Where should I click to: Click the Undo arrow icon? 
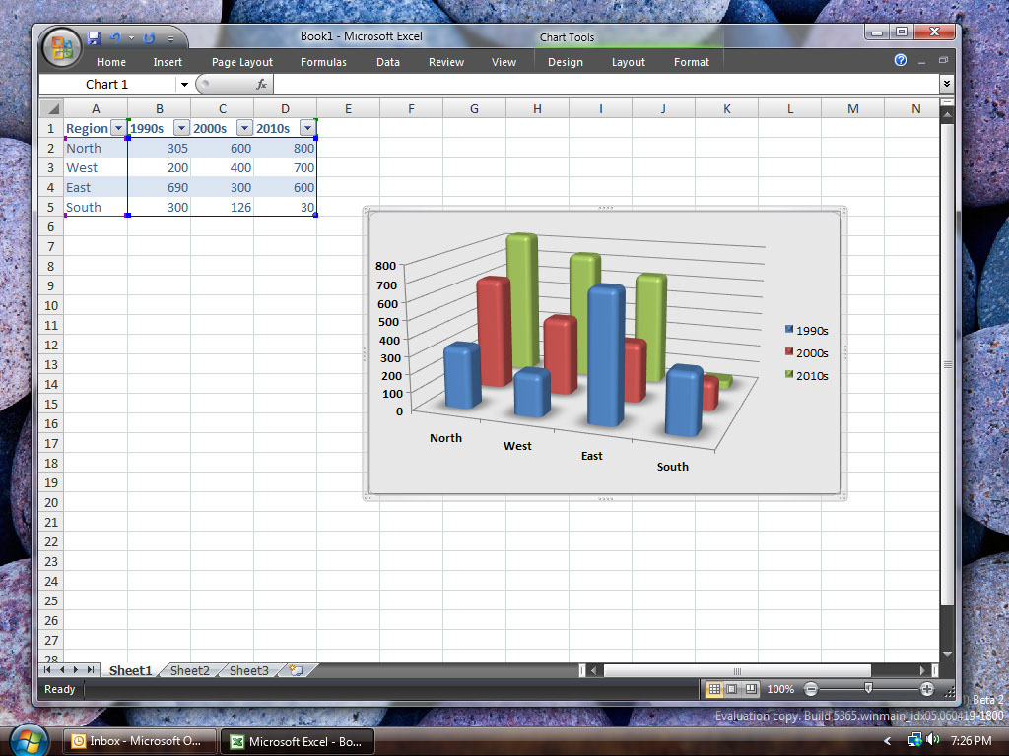(x=115, y=38)
